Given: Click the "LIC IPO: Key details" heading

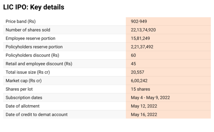Looking at the screenshot, I should click(x=33, y=7).
